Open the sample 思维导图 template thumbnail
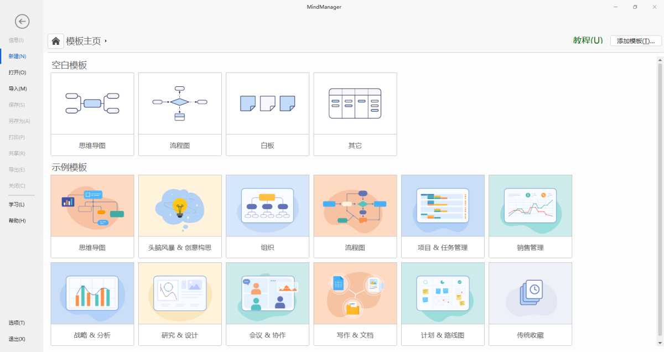Screen dimensions: 664x352 92,206
